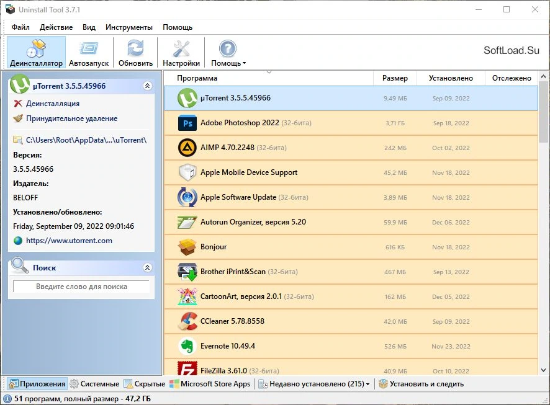The image size is (550, 405).
Task: Open the Файл menu
Action: (20, 27)
